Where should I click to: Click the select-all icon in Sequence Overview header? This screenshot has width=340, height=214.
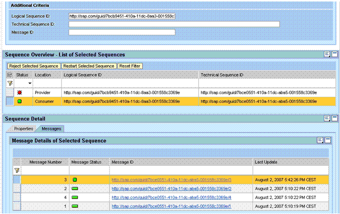pyautogui.click(x=10, y=75)
